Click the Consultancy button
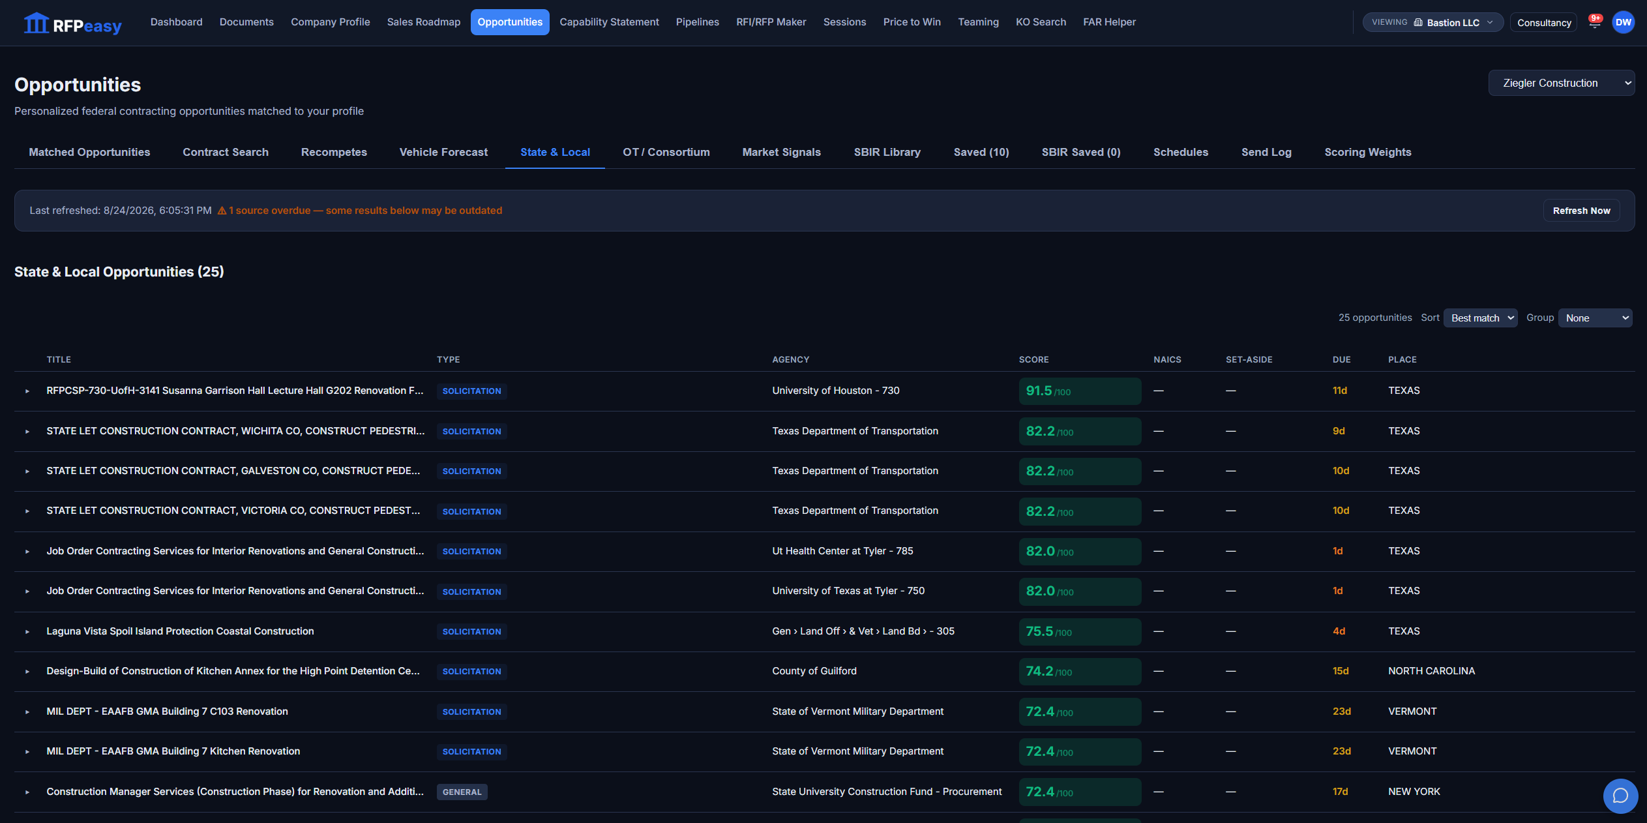 pyautogui.click(x=1544, y=23)
